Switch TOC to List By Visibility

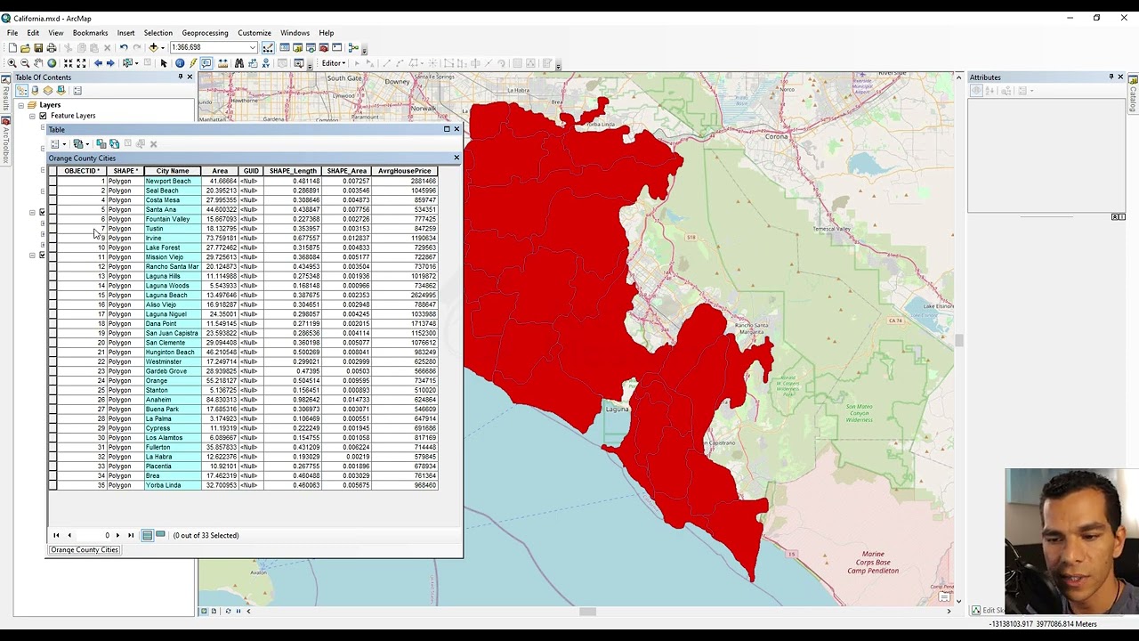(x=48, y=91)
